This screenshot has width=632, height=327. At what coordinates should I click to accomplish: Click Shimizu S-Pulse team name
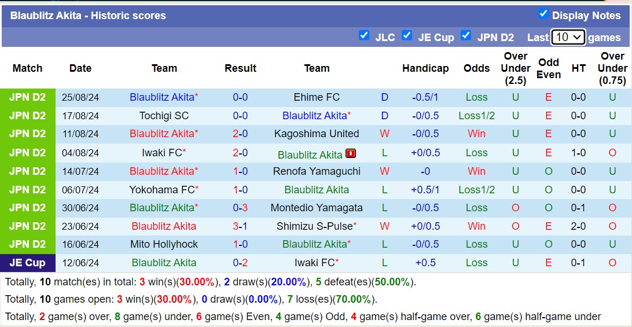pyautogui.click(x=314, y=226)
